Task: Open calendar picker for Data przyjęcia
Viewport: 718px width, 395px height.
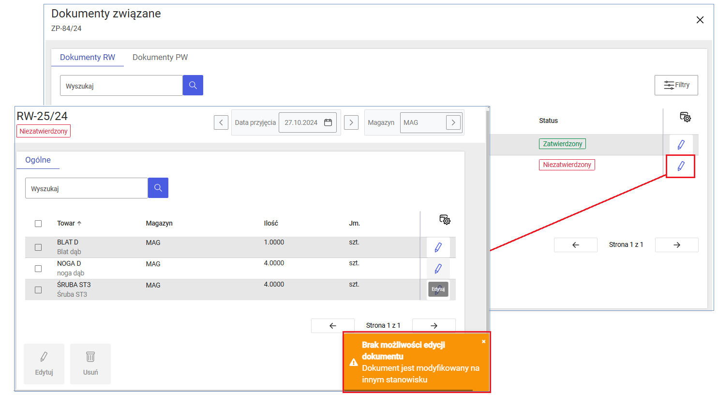Action: (328, 122)
